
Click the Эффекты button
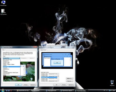click(70, 78)
